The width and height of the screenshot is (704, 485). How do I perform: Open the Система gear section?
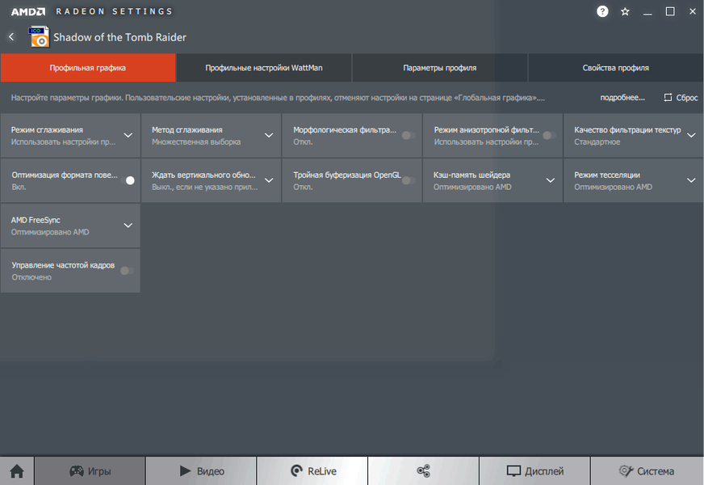(647, 471)
